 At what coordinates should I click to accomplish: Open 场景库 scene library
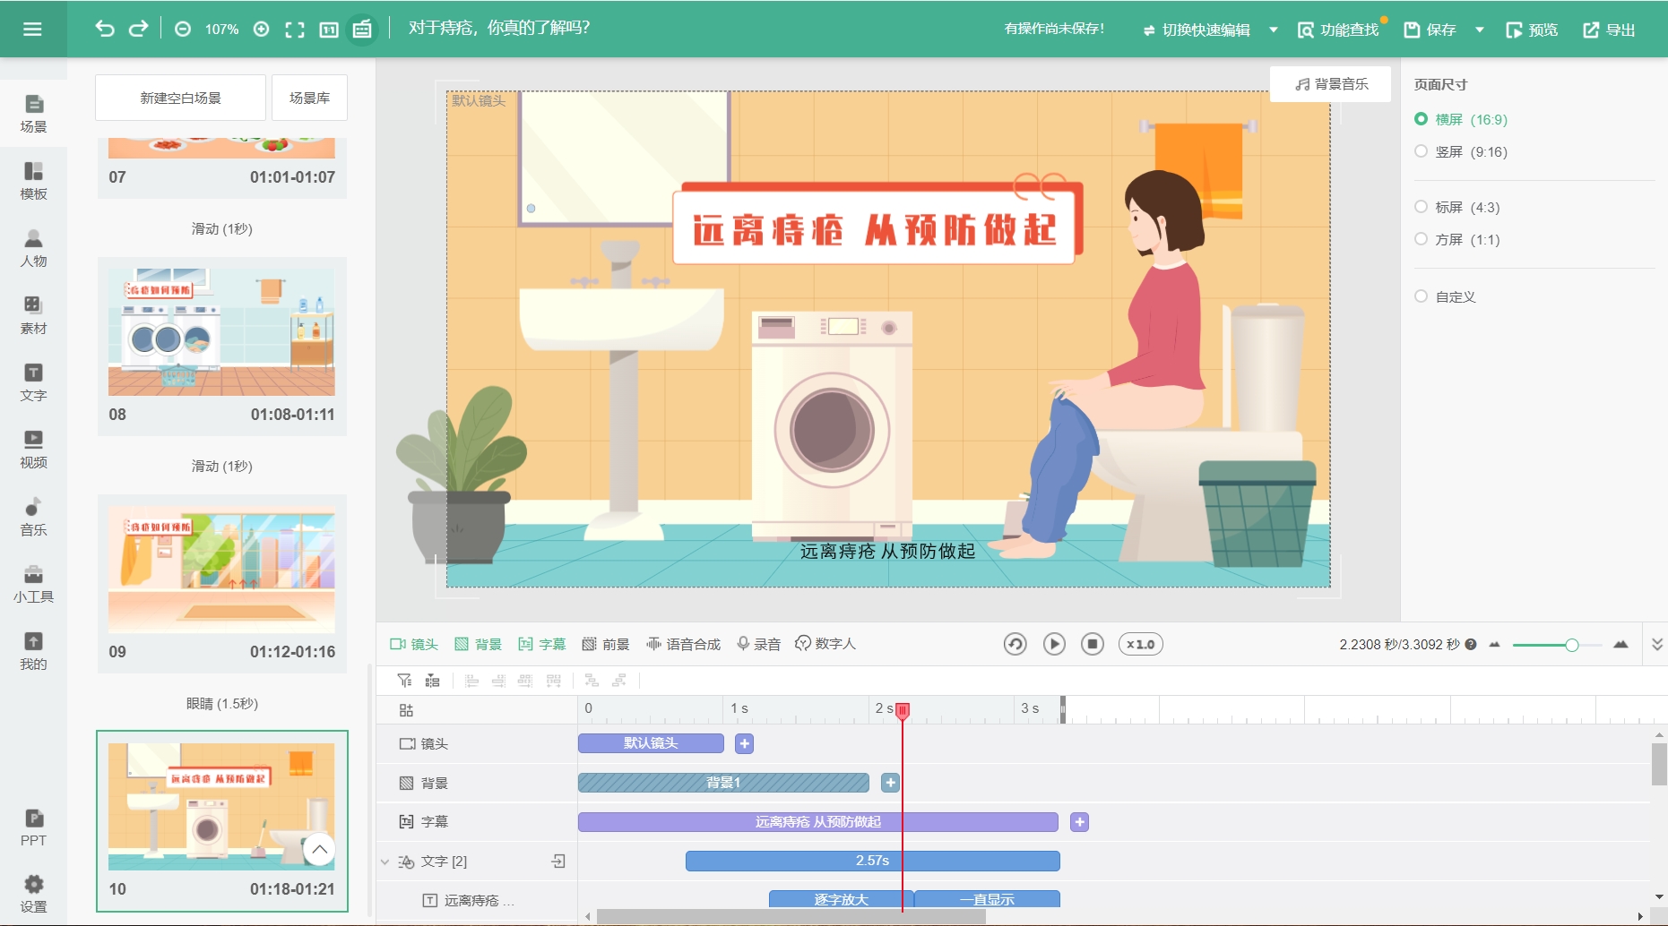[x=309, y=98]
